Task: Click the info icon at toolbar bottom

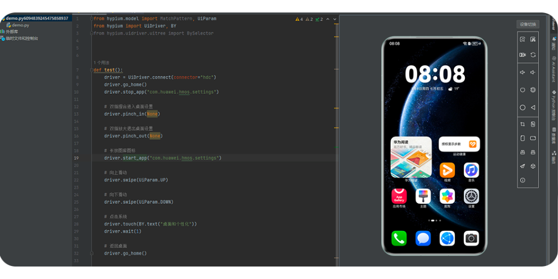Action: (522, 180)
